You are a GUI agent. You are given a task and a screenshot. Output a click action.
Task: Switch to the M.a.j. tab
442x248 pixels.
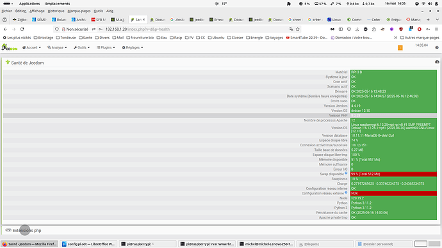[118, 19]
